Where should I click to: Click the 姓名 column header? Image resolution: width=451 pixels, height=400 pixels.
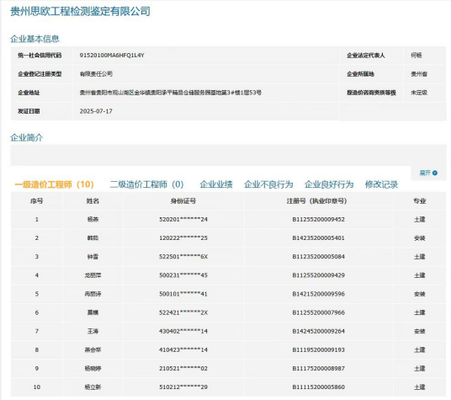coord(93,201)
